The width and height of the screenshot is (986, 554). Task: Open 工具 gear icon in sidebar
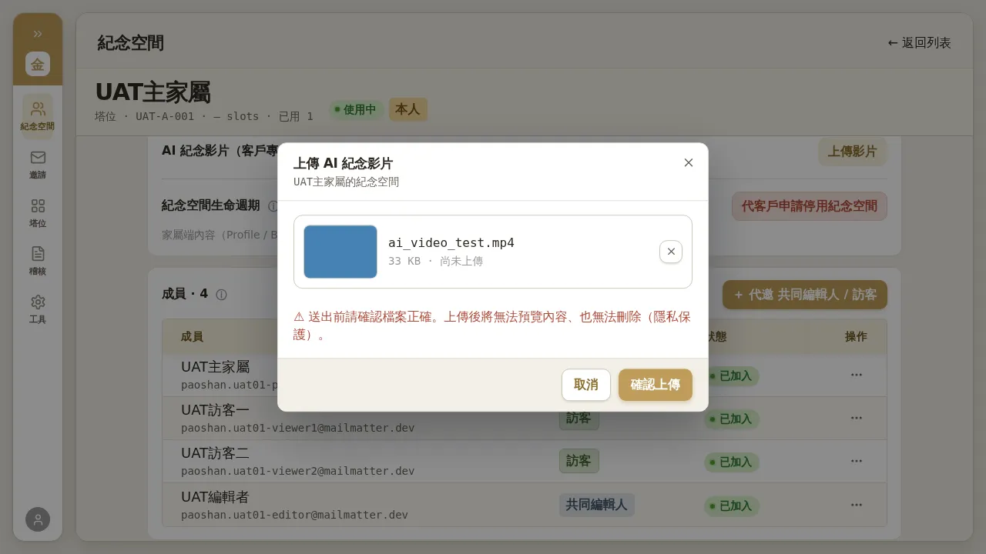(38, 308)
